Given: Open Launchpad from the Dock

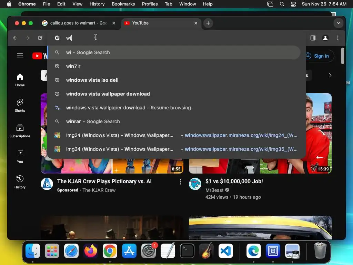Looking at the screenshot, I should [x=52, y=251].
